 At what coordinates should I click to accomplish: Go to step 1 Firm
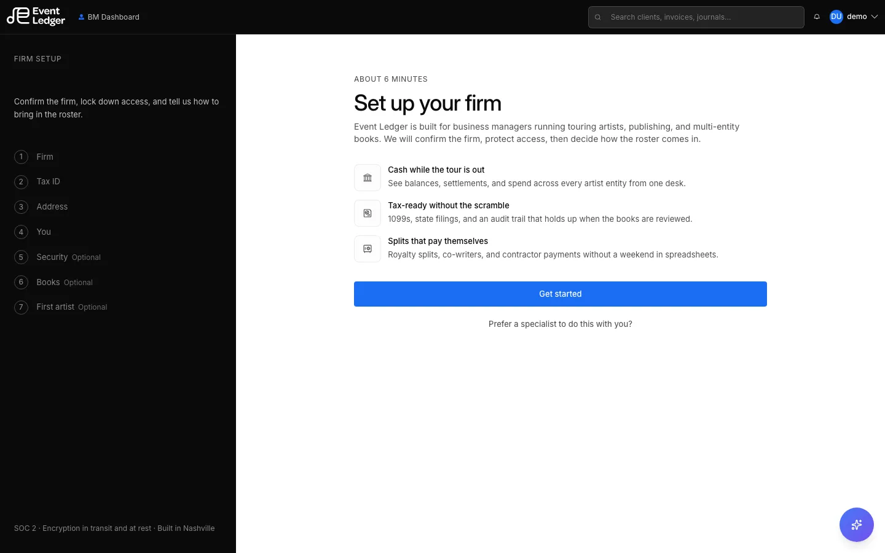(x=34, y=157)
